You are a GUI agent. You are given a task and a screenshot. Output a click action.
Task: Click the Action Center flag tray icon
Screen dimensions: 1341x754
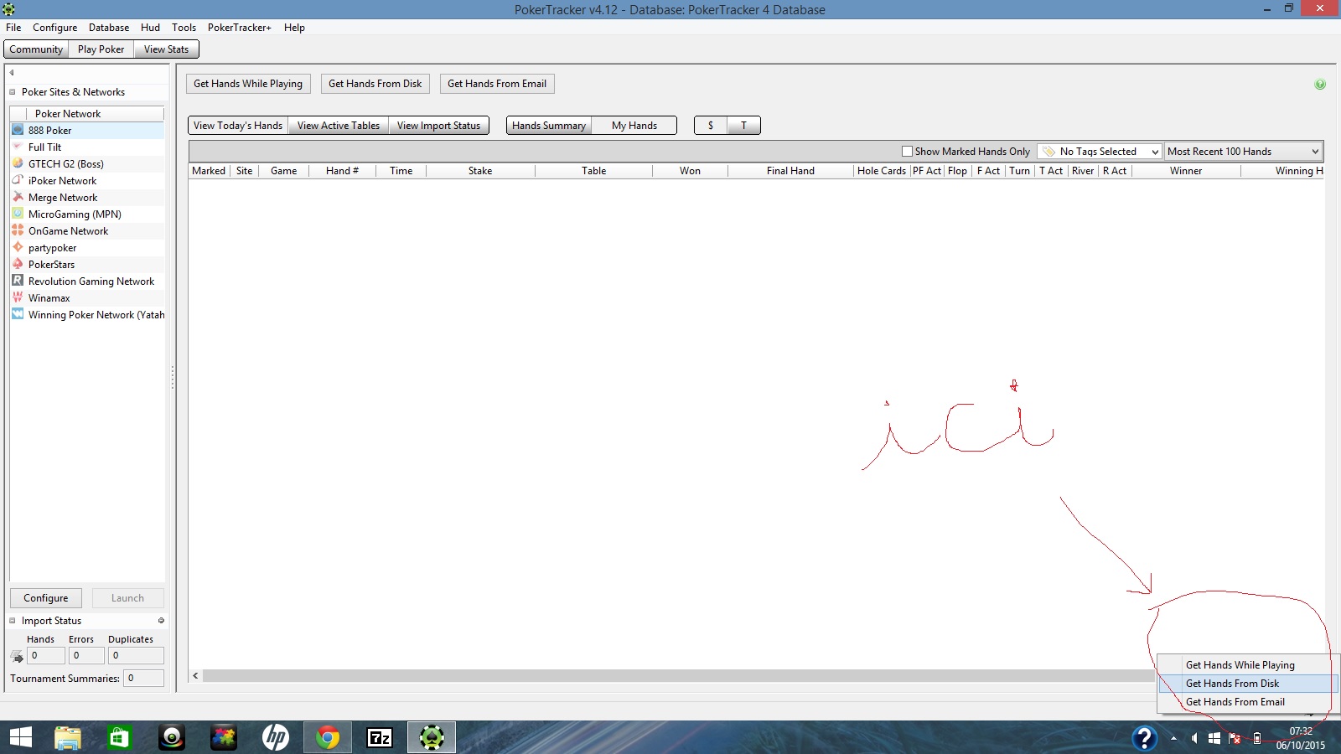(1235, 738)
